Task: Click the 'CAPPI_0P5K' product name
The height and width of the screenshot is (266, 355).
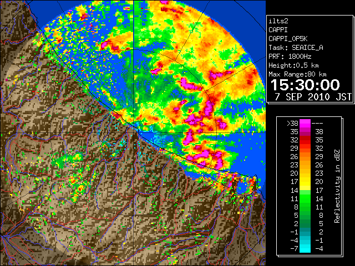Action: [x=288, y=39]
